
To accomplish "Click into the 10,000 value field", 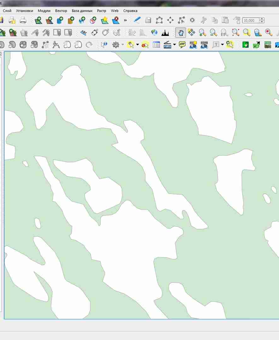I will 251,20.
